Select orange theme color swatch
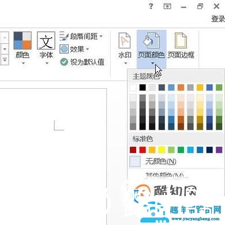Image resolution: width=225 pixels, height=225 pixels. (181, 88)
